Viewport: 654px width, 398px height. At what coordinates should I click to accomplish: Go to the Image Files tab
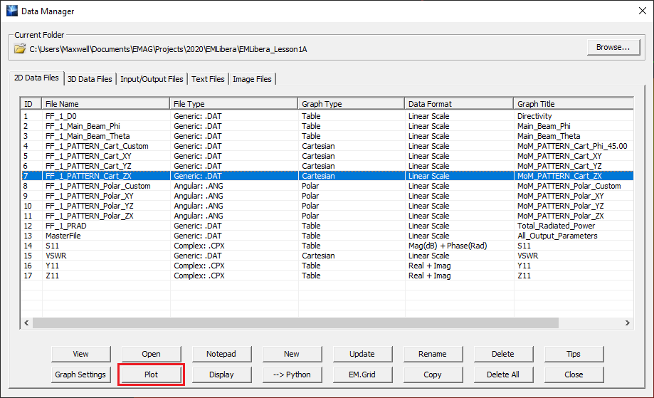[x=252, y=79]
